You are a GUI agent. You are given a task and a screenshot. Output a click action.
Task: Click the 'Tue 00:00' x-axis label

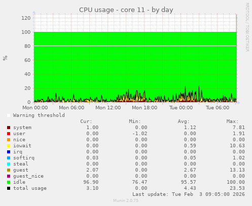[x=181, y=108]
